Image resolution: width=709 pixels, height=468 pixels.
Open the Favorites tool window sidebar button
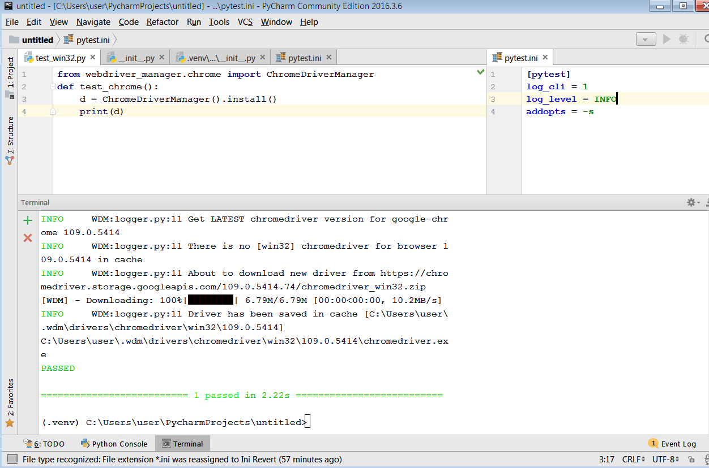tap(10, 402)
